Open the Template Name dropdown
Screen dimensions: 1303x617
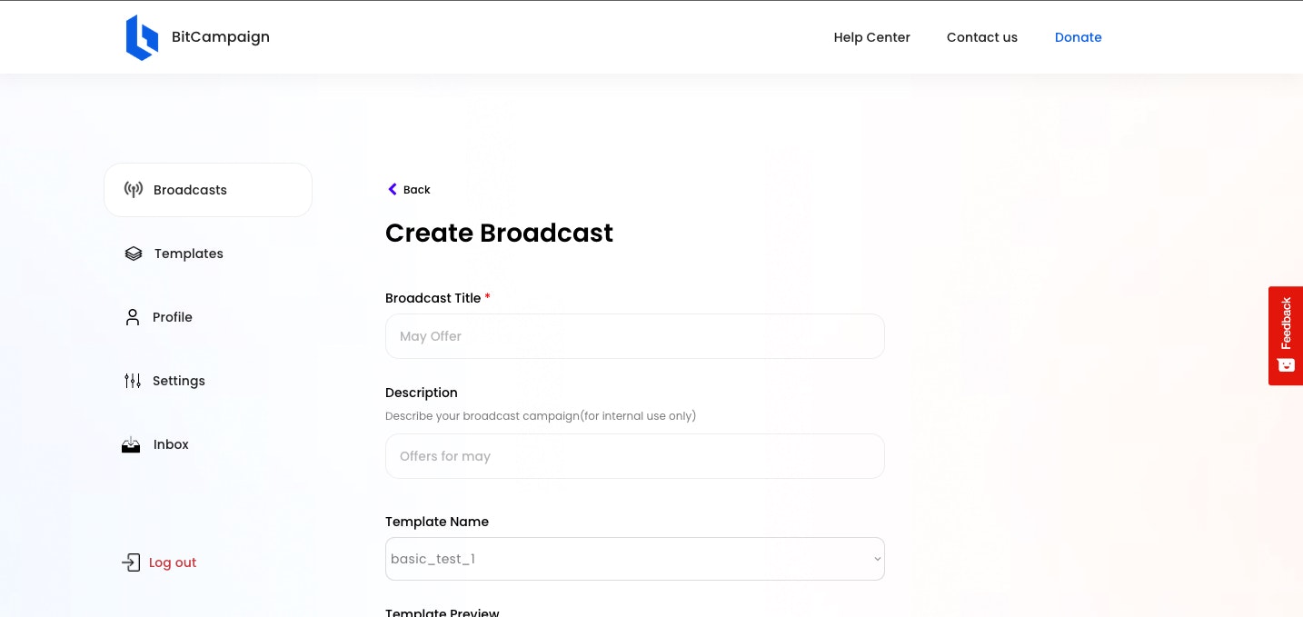[x=635, y=559]
